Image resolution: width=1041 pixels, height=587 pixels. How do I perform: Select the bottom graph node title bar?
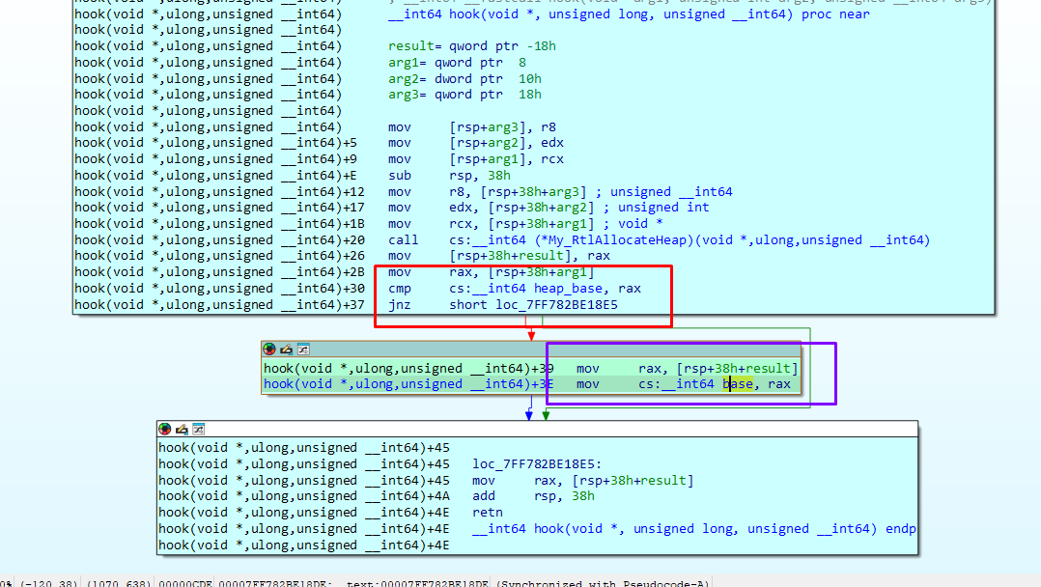(x=538, y=429)
